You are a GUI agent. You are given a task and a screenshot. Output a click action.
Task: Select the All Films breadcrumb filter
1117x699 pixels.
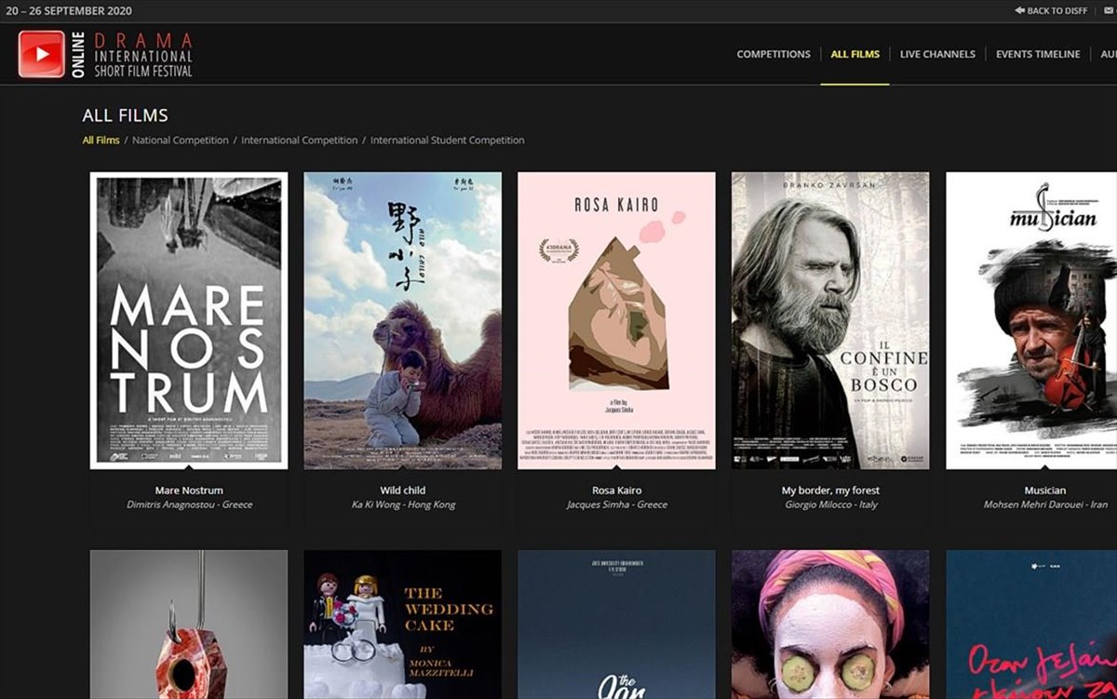[101, 141]
